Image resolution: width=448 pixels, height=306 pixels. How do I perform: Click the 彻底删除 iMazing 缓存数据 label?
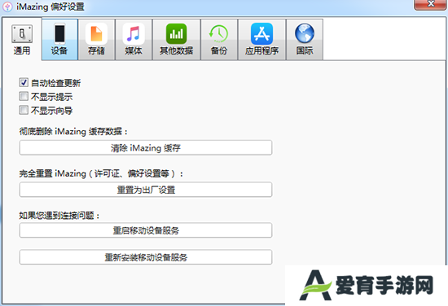73,131
